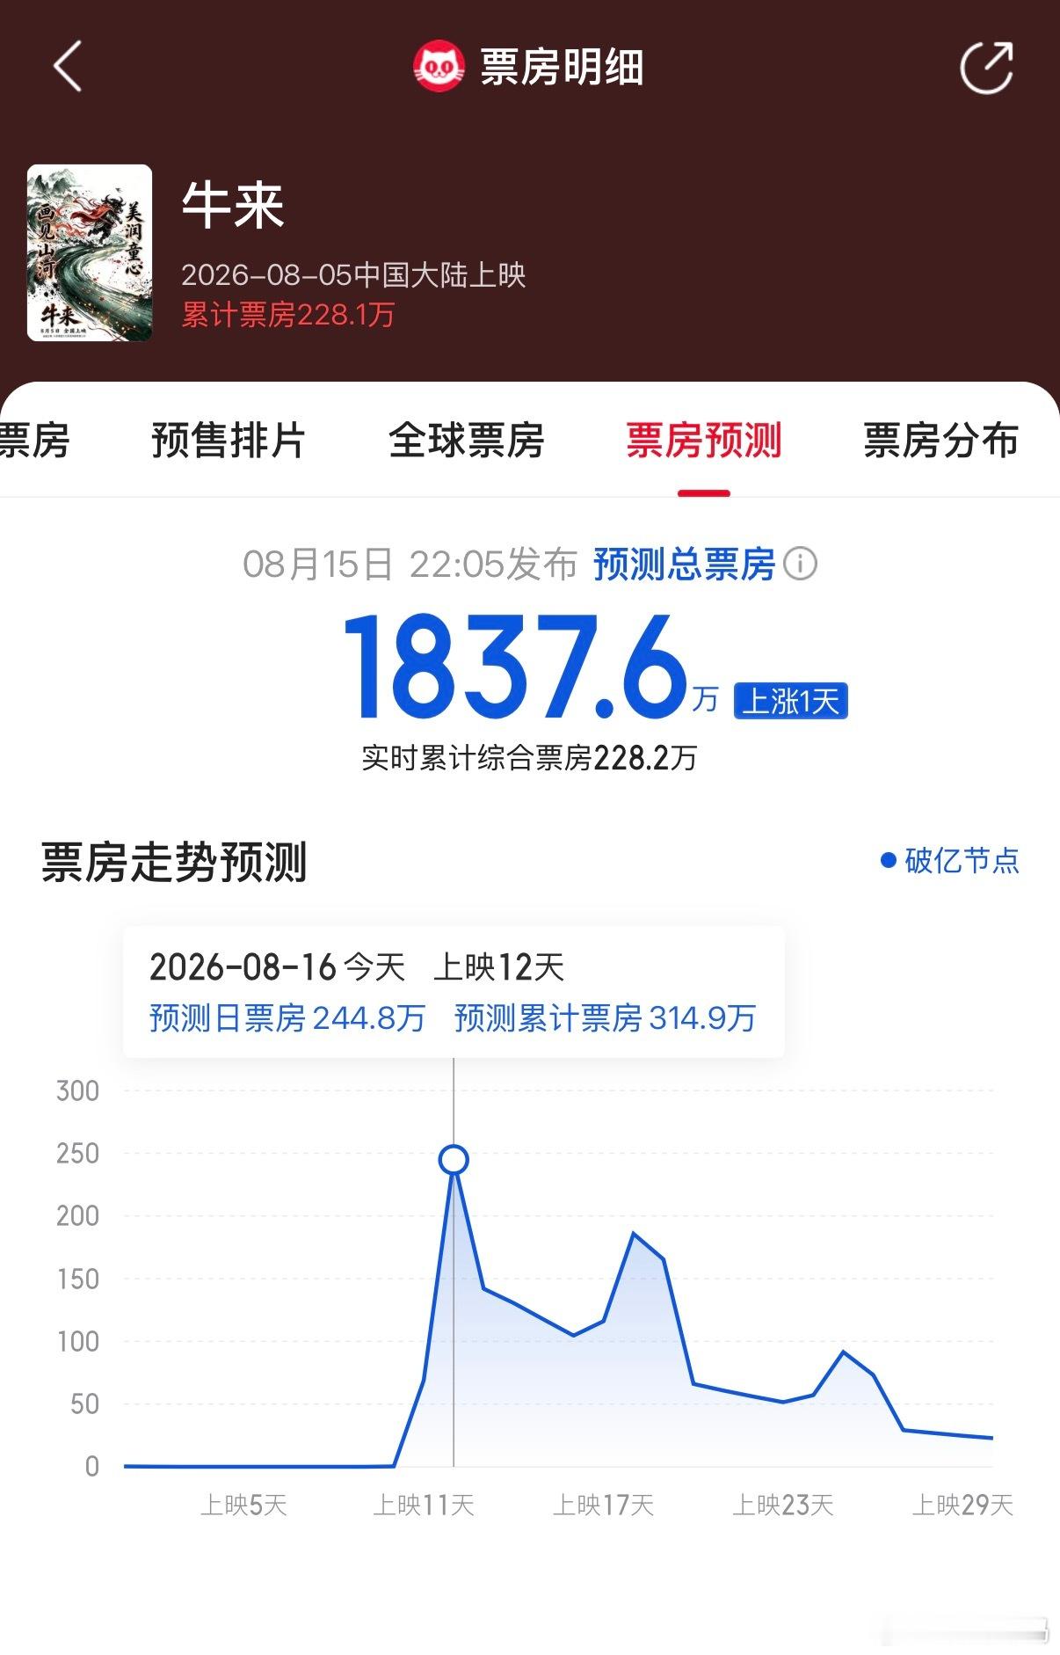Tap the 1837.6 forecast number

(x=515, y=667)
